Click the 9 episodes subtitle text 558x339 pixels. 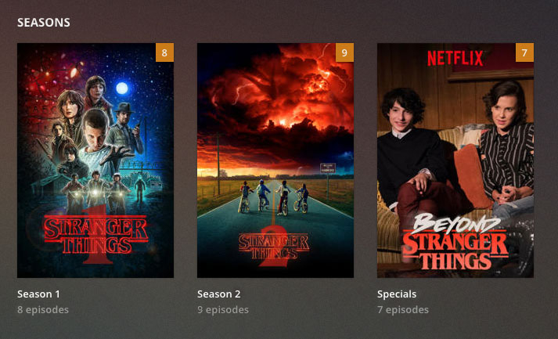[x=223, y=310]
